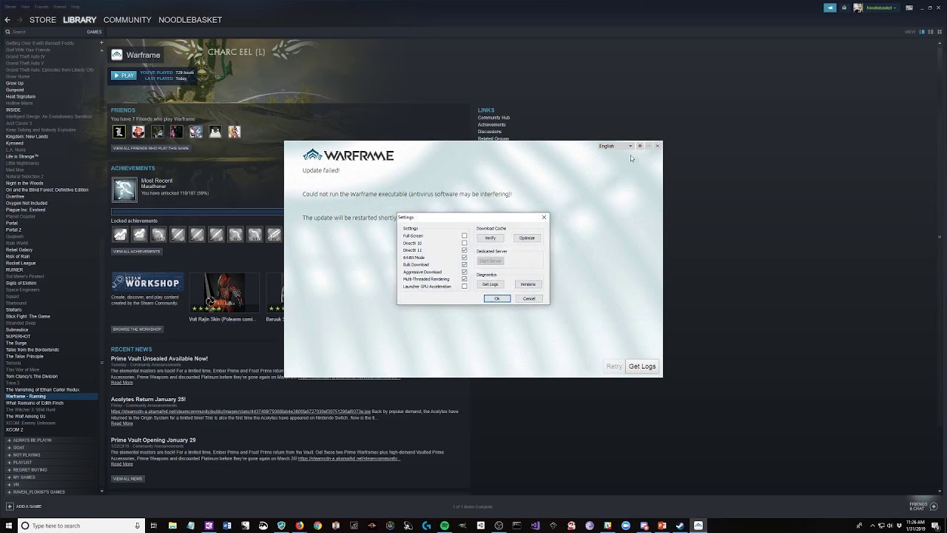The image size is (947, 533).
Task: Click in the library Search field
Action: click(x=44, y=32)
